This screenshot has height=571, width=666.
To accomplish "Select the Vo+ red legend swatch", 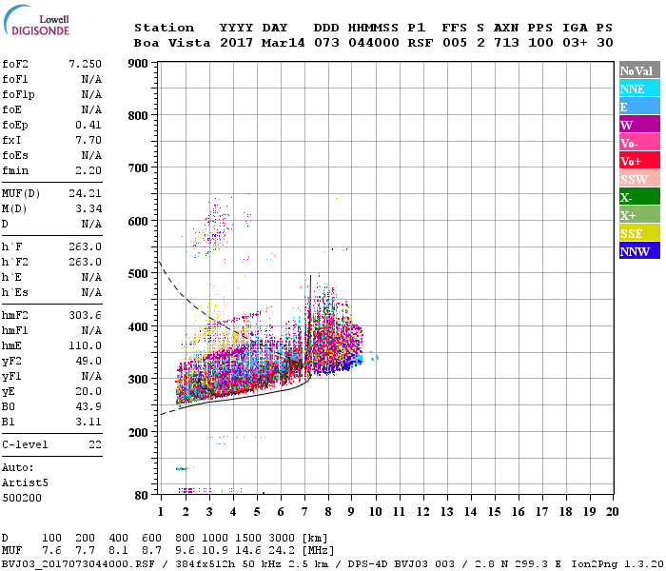I will (639, 161).
